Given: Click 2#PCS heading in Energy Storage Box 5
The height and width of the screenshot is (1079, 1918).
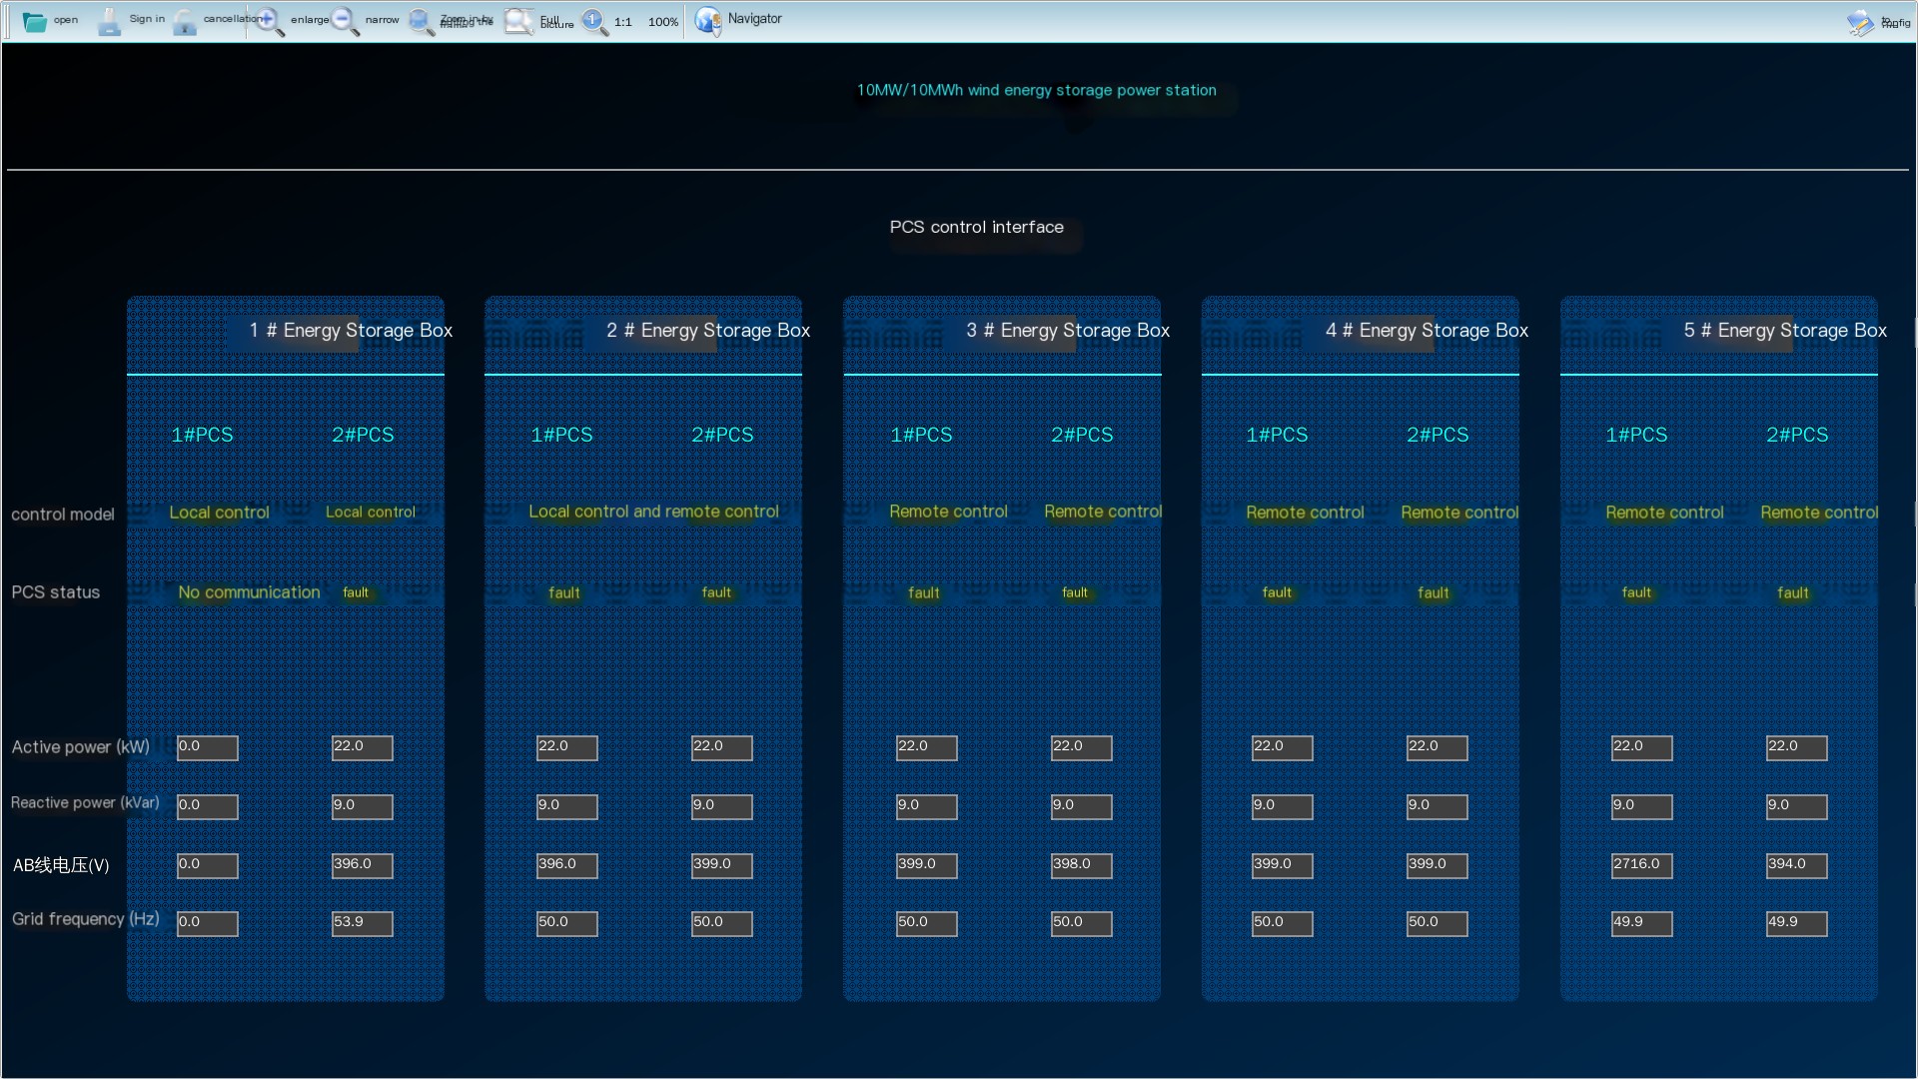Looking at the screenshot, I should 1797,435.
